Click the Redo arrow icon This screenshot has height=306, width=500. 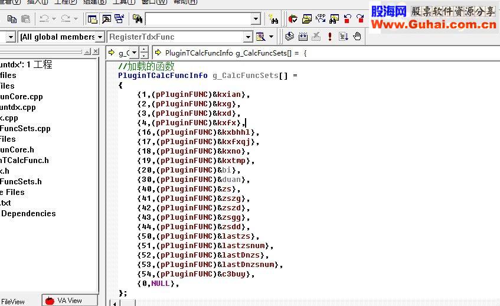pyautogui.click(x=66, y=19)
